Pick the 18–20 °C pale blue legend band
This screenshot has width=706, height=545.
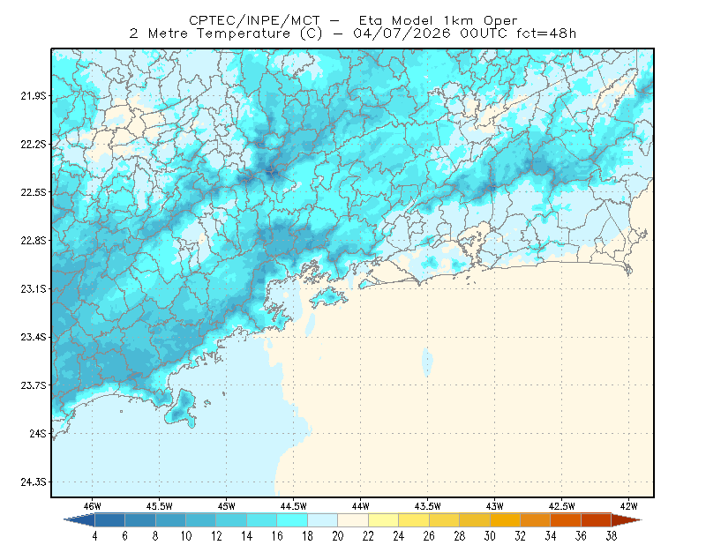[322, 520]
